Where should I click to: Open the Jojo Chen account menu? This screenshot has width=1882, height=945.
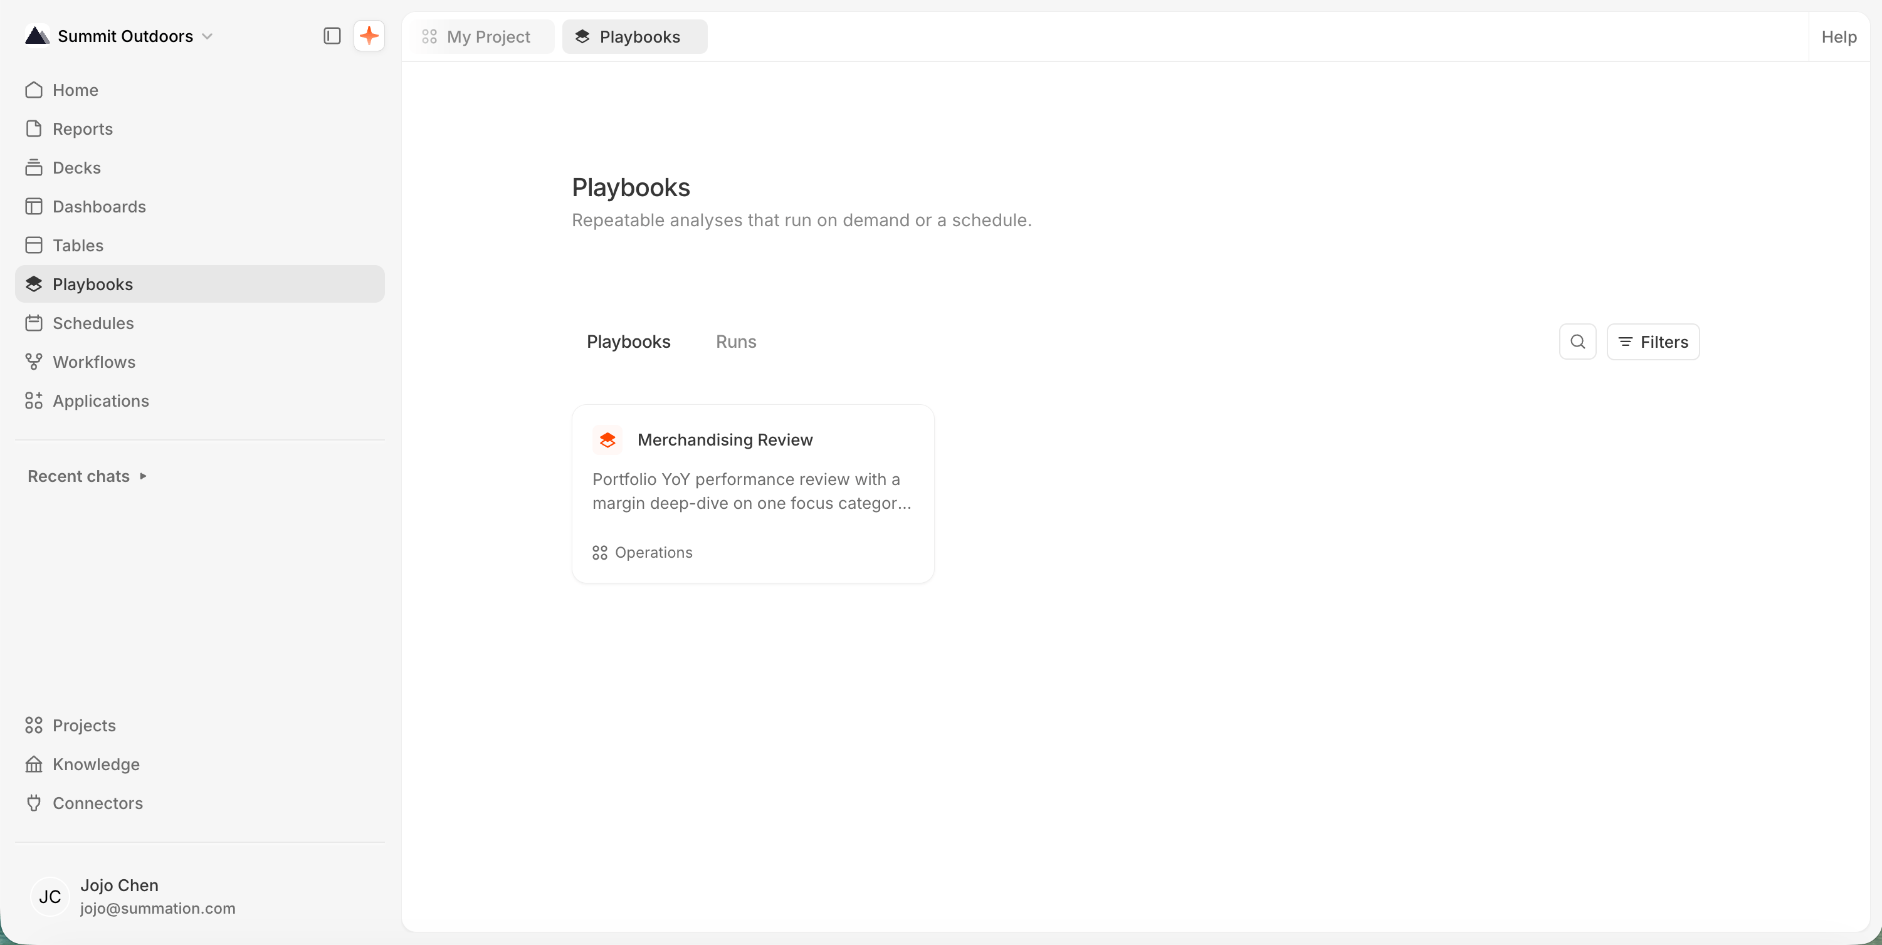199,896
